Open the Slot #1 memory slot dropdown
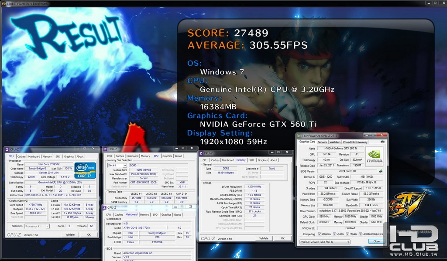This screenshot has height=261, width=447. point(124,166)
